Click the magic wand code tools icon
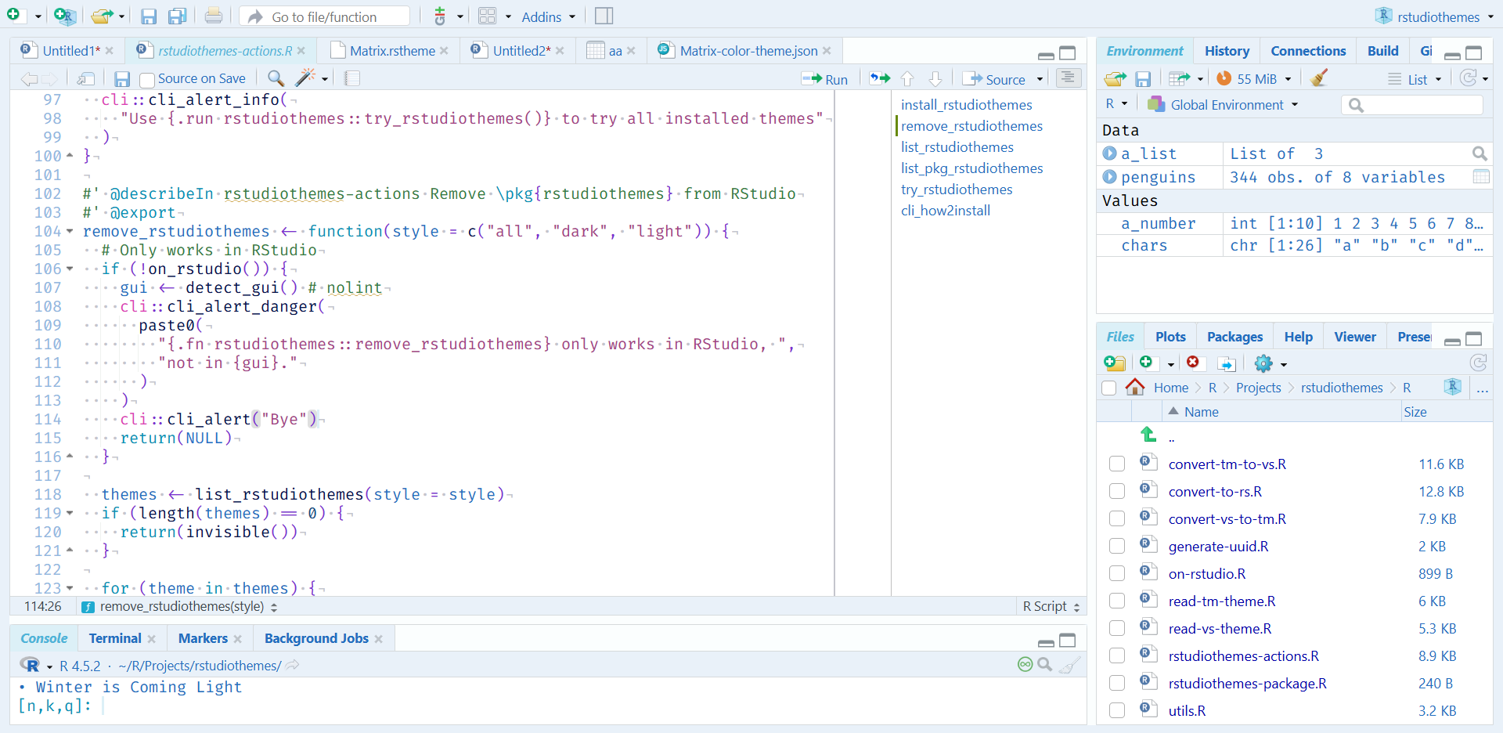 pos(305,78)
